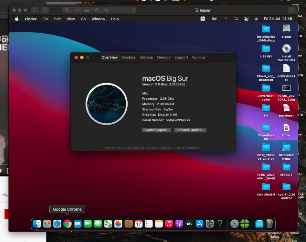Viewport: 306px width, 242px height.
Task: Click the System Report button
Action: [156, 130]
